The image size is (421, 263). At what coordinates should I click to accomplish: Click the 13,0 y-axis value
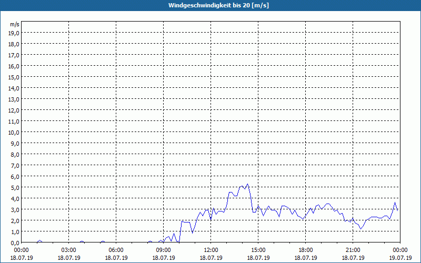[14, 99]
